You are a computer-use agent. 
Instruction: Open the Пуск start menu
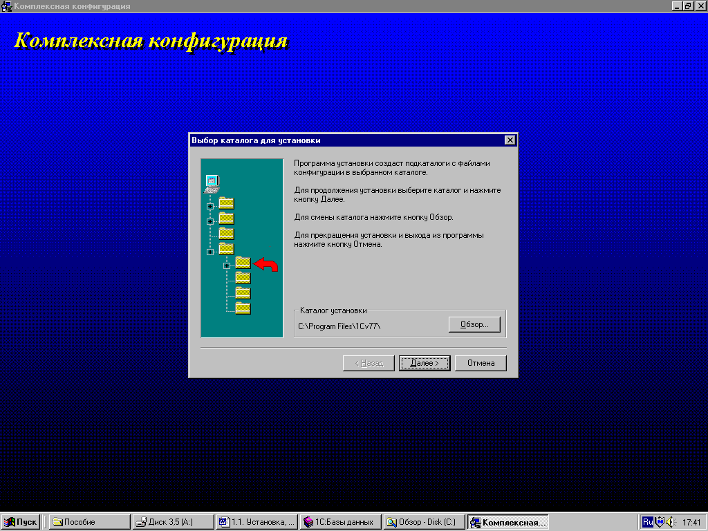tap(21, 522)
